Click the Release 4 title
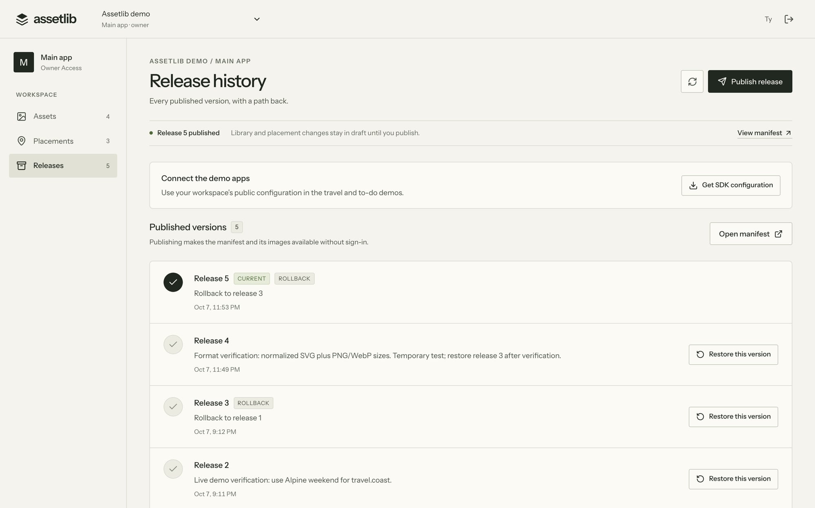The height and width of the screenshot is (508, 815). pyautogui.click(x=211, y=341)
